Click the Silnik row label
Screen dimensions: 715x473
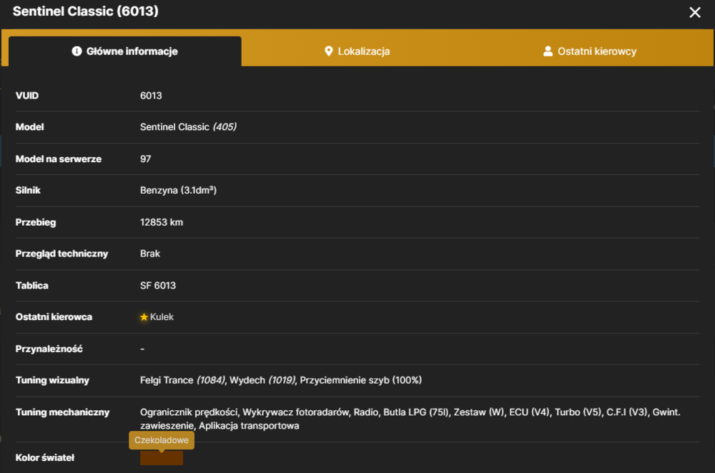(28, 191)
